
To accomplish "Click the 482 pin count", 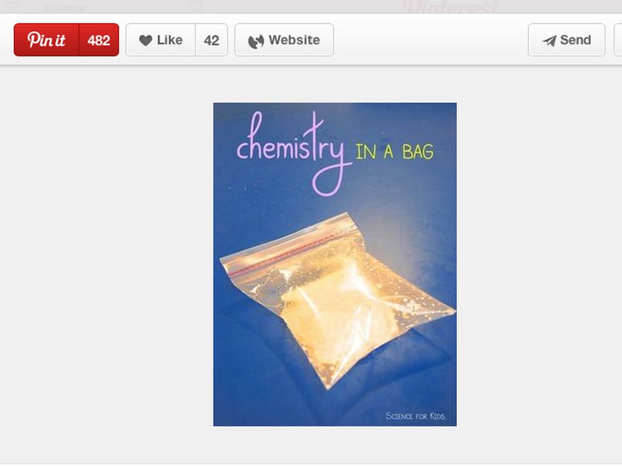I will click(99, 40).
